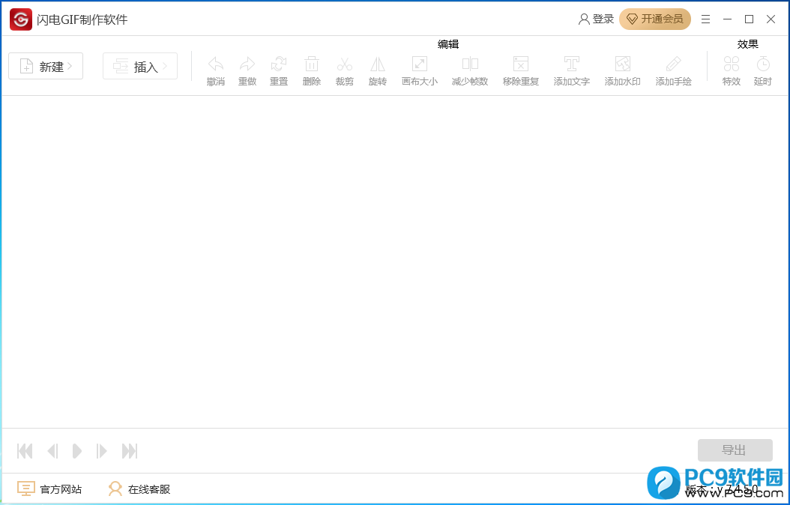
Task: Close the 闪电GIF制作软件 window
Action: coord(771,19)
